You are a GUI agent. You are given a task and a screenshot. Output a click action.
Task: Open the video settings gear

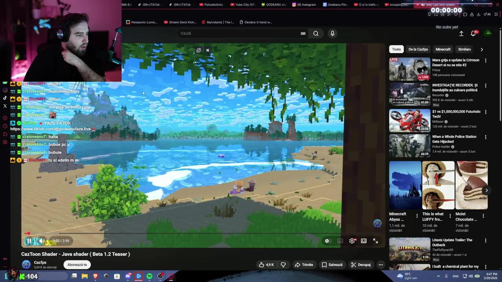pyautogui.click(x=352, y=241)
